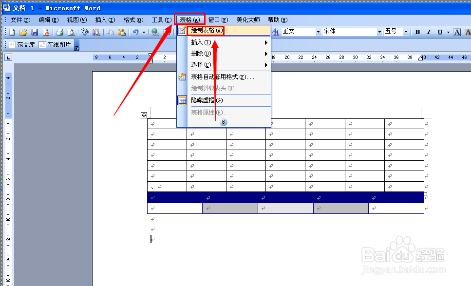Image resolution: width=471 pixels, height=286 pixels.
Task: Save the current document
Action: tap(35, 31)
